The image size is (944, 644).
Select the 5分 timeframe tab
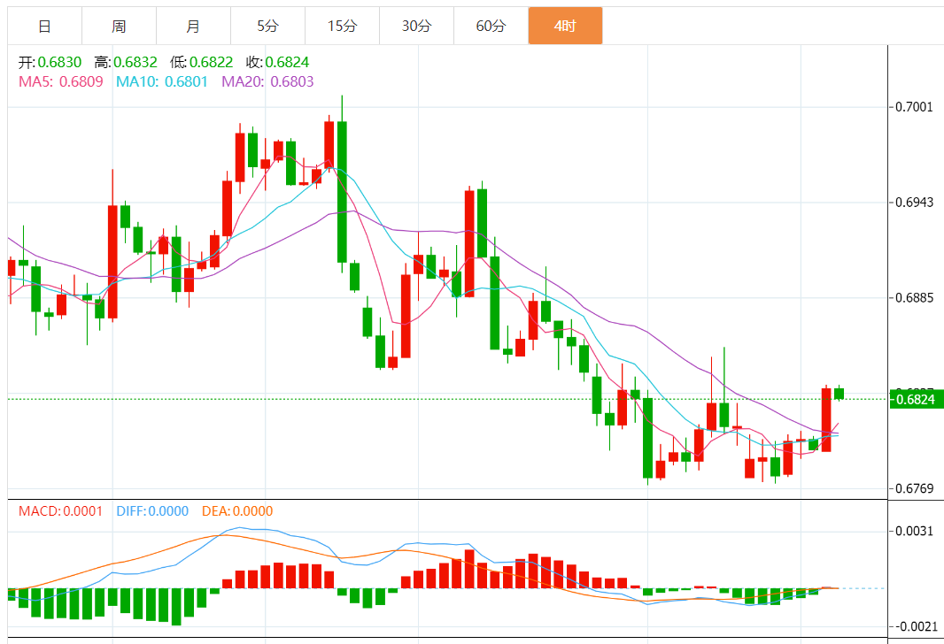268,26
